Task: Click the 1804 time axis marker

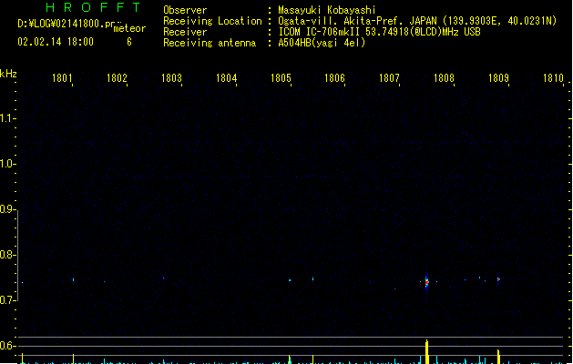Action: 226,77
